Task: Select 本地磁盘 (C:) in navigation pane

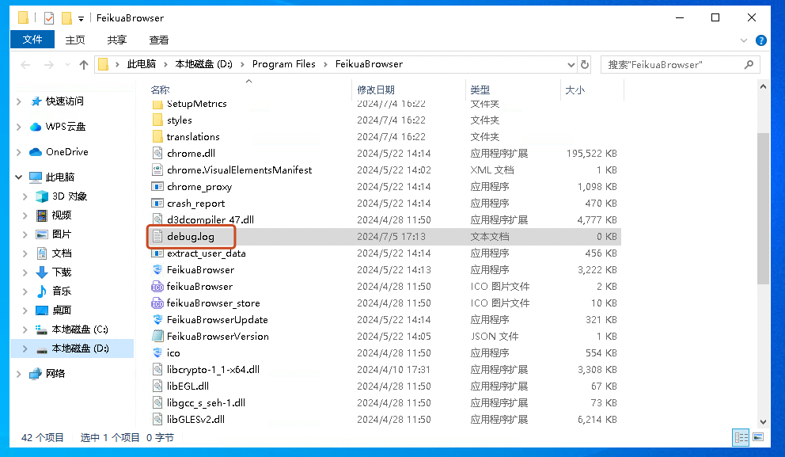Action: pyautogui.click(x=79, y=329)
